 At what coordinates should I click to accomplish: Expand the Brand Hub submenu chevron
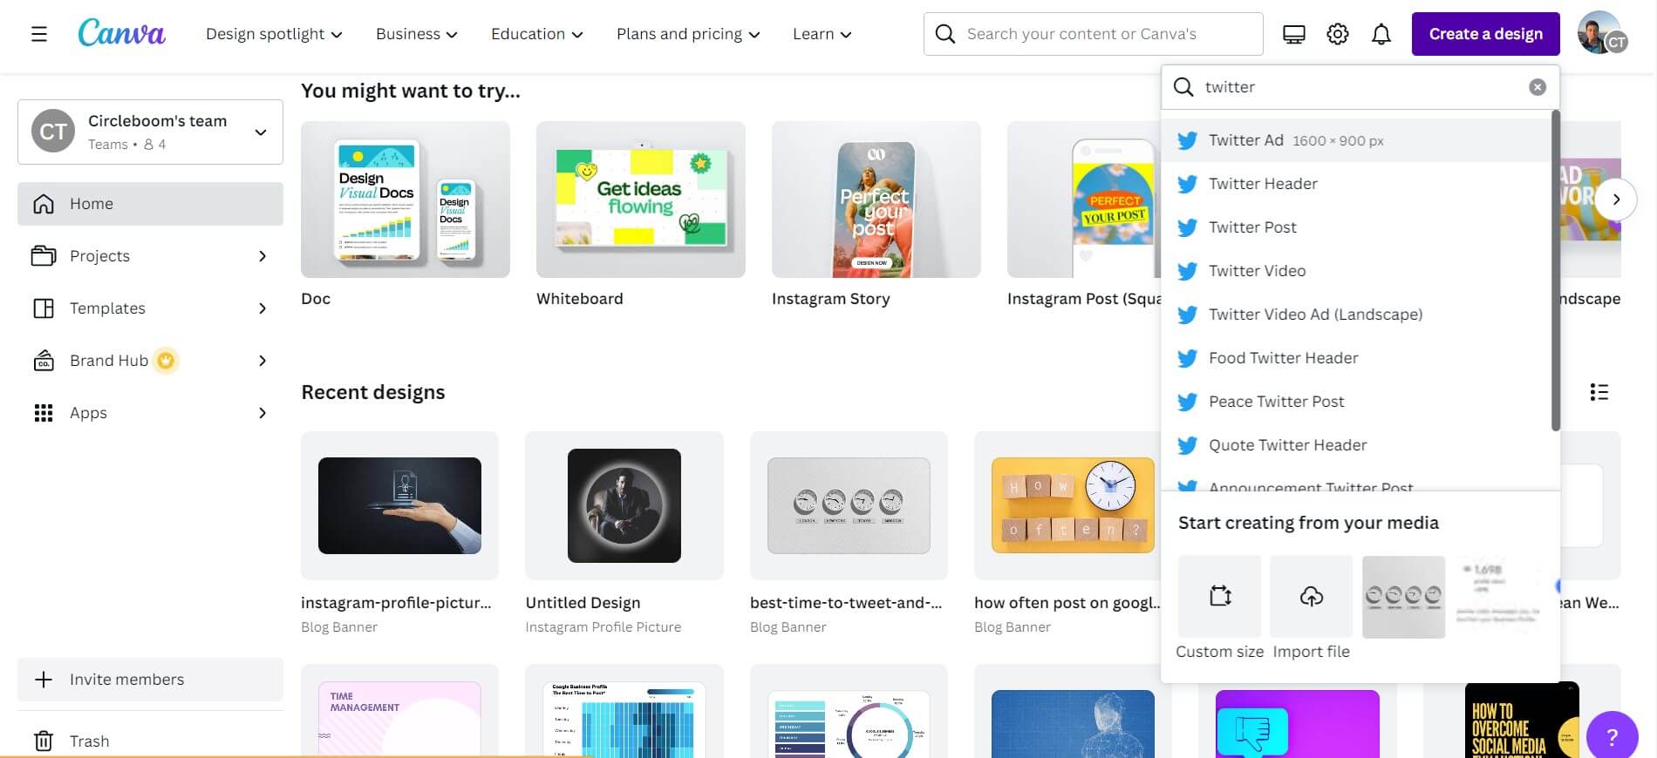(263, 361)
